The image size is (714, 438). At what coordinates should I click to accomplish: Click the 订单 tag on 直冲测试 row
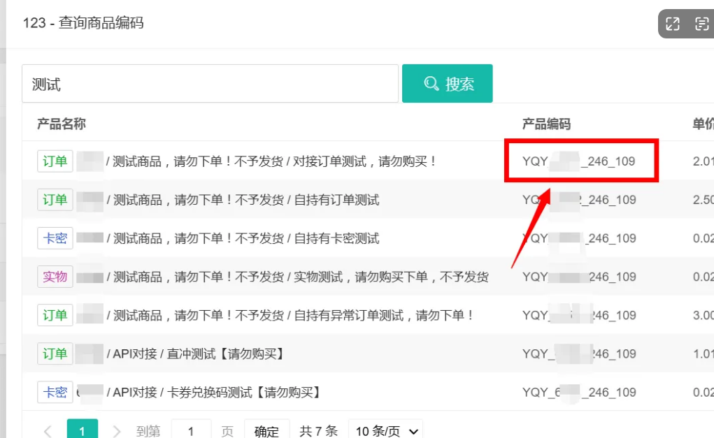[x=55, y=353]
